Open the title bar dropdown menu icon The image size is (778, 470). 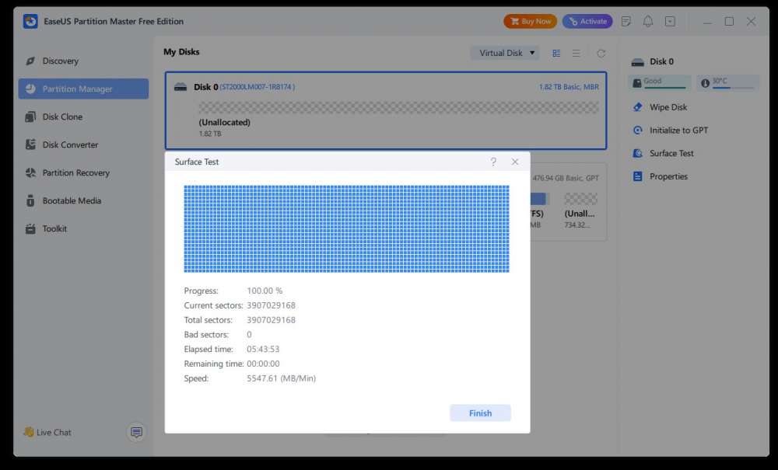671,21
